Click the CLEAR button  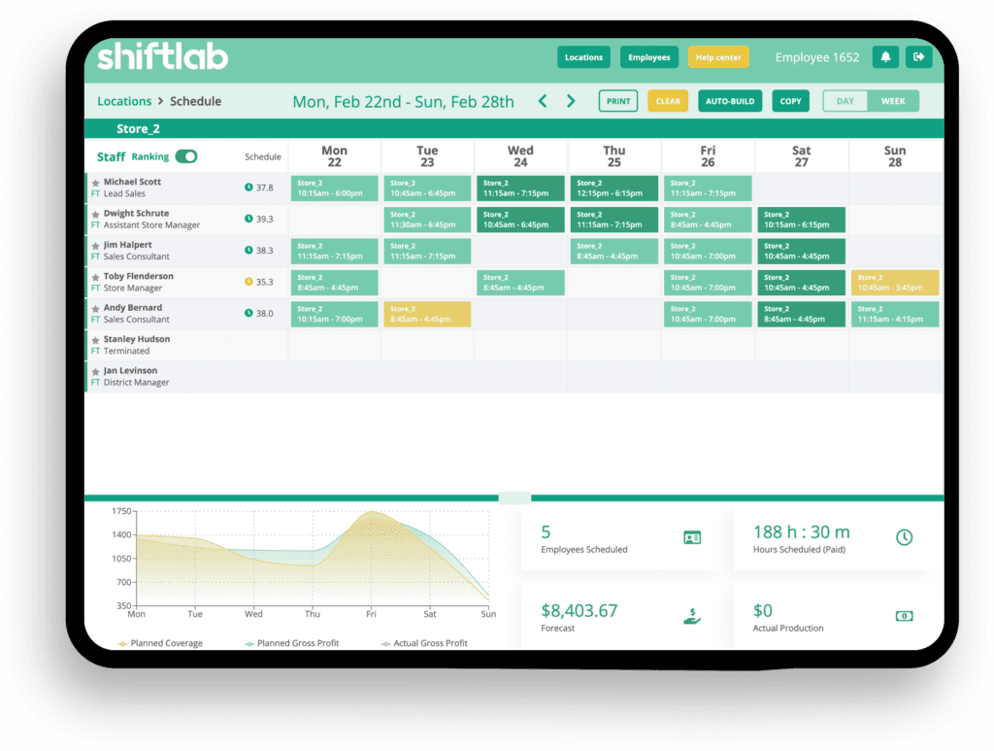click(668, 101)
